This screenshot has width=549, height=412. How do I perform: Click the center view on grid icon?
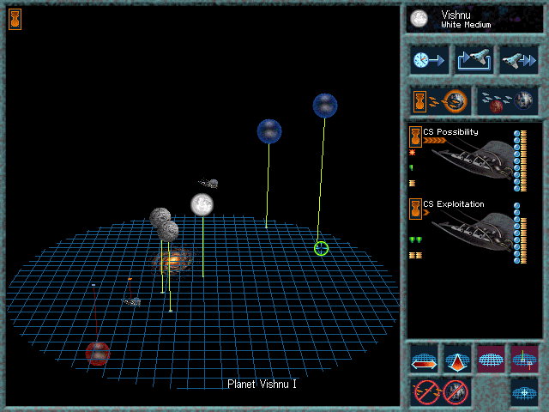(524, 392)
